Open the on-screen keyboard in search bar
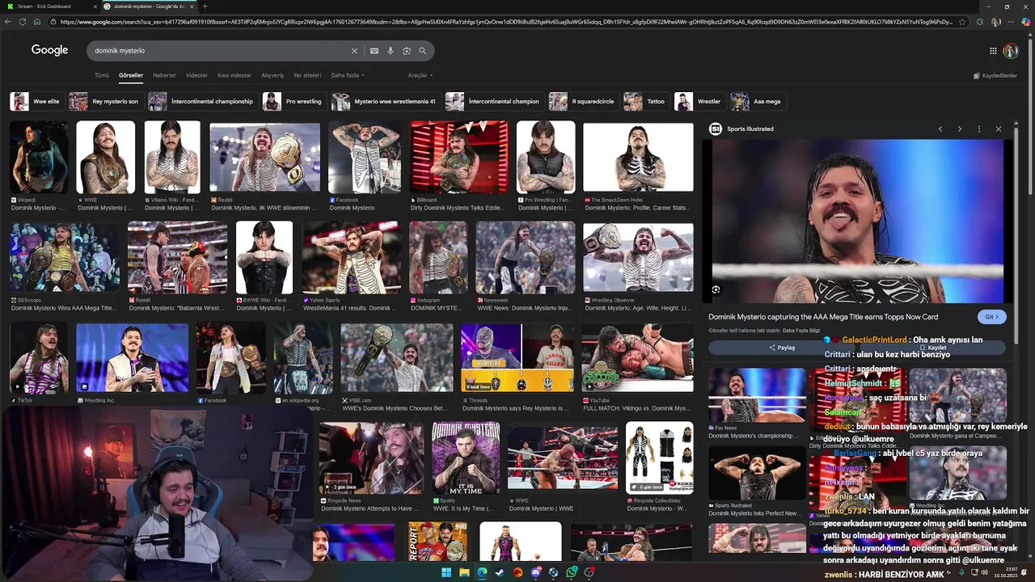Viewport: 1035px width, 582px height. tap(374, 51)
